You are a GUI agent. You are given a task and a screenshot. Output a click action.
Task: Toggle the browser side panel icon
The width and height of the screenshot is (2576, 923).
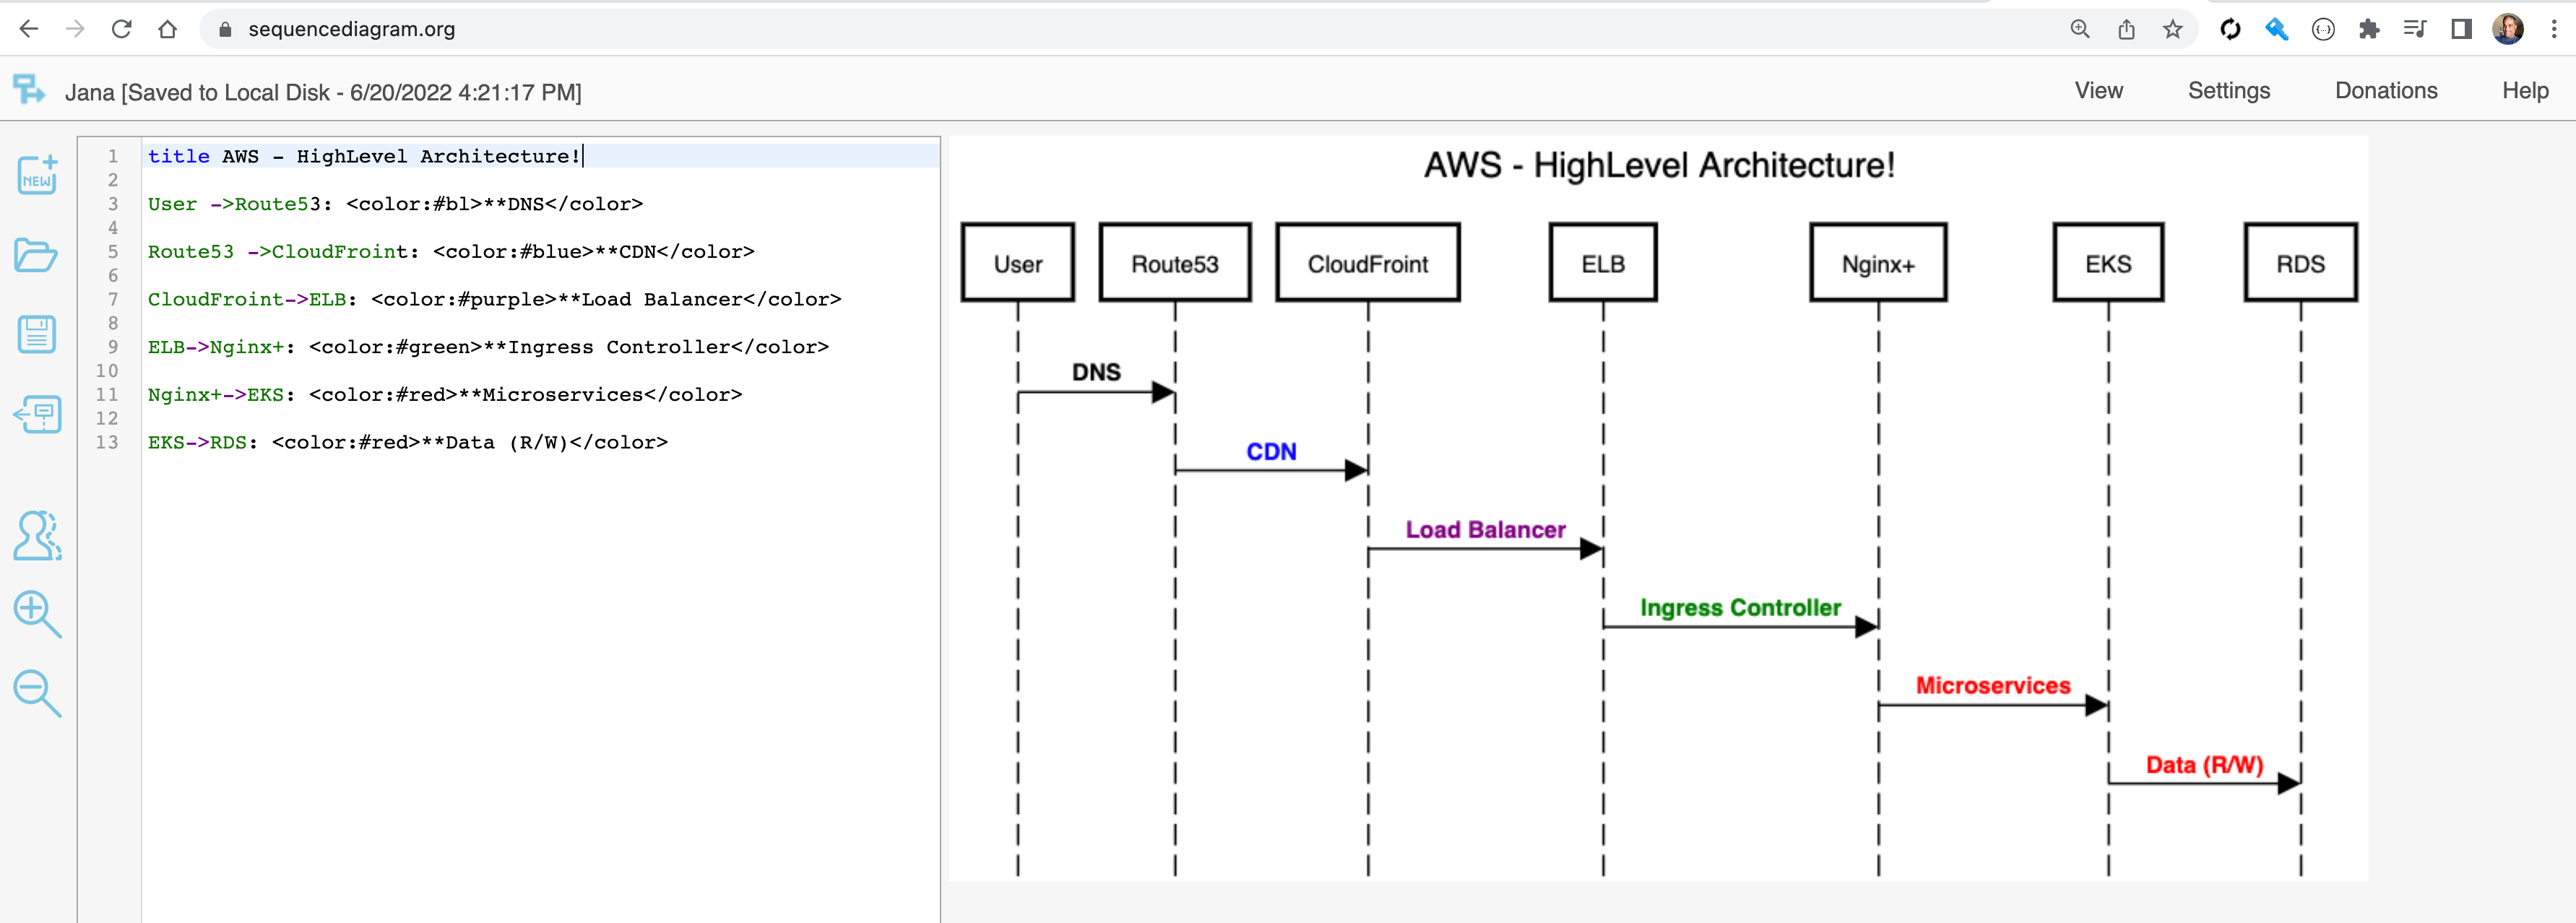point(2461,29)
